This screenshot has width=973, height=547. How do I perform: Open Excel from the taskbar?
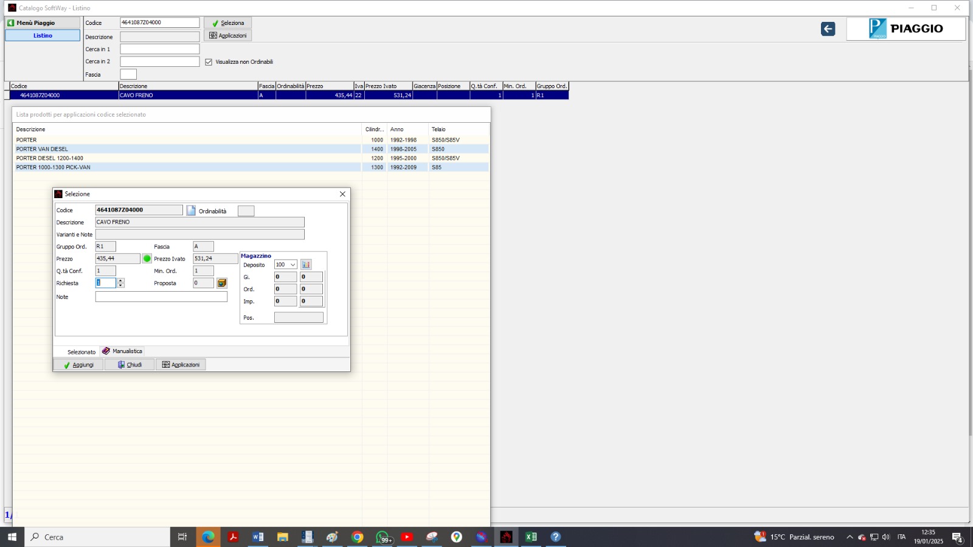coord(531,537)
